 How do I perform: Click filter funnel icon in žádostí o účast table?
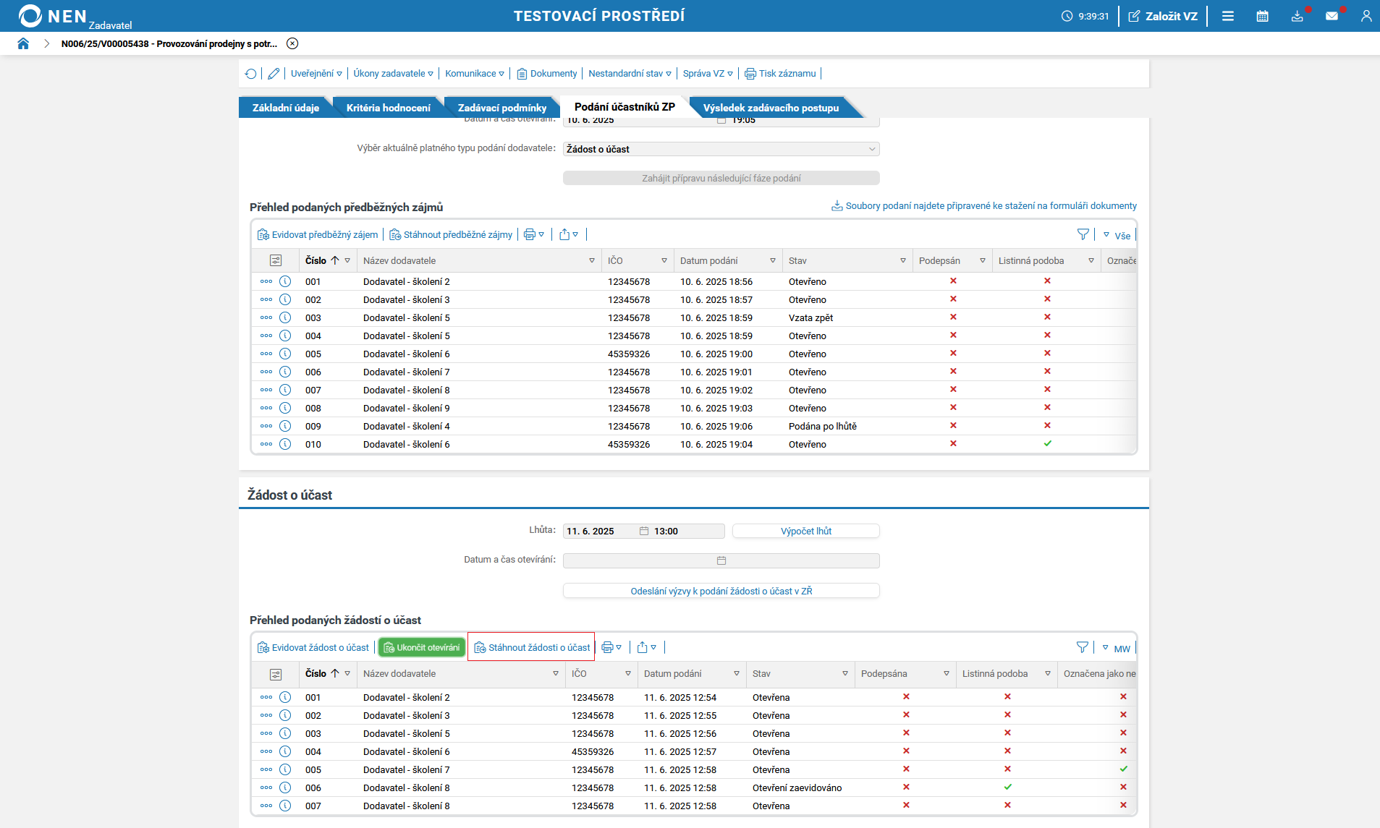[1083, 648]
